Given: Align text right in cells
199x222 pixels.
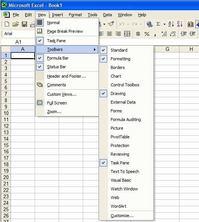Looking at the screenshot, I should [118, 34].
